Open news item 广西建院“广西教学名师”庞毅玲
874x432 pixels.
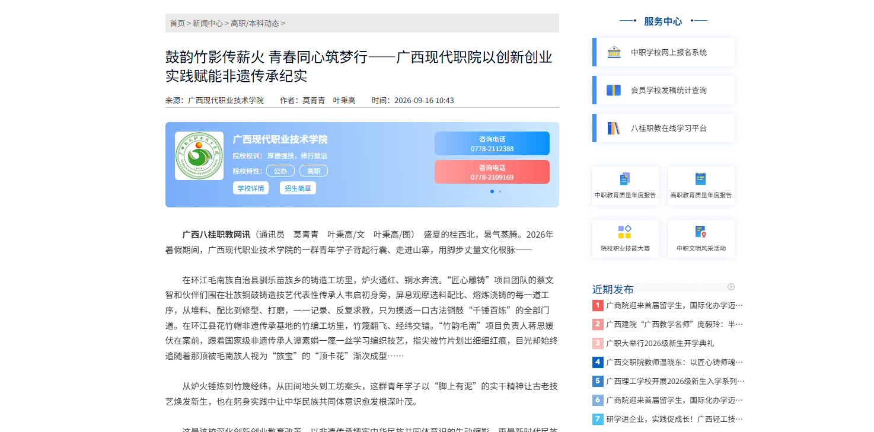[x=674, y=324]
